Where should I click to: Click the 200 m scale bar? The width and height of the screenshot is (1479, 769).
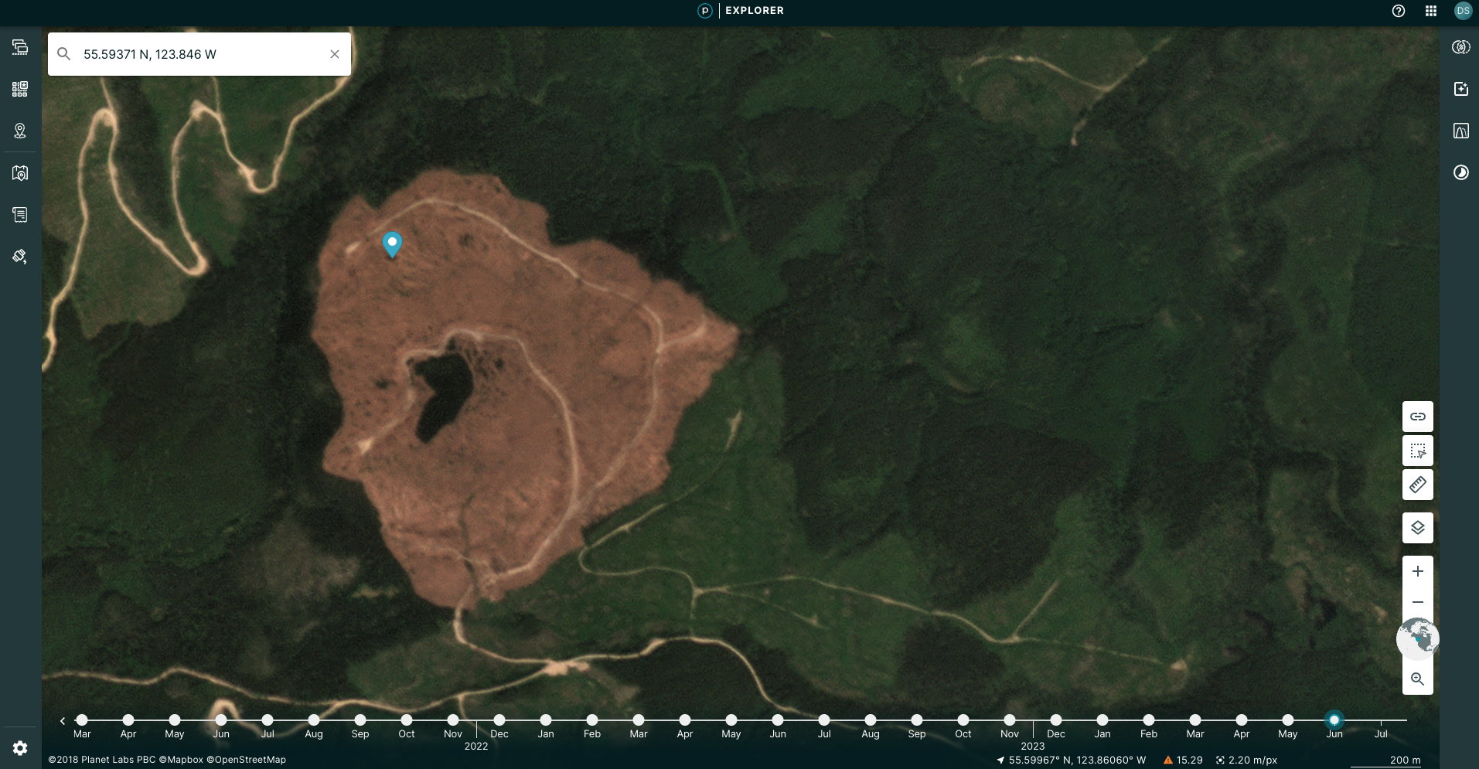1386,761
